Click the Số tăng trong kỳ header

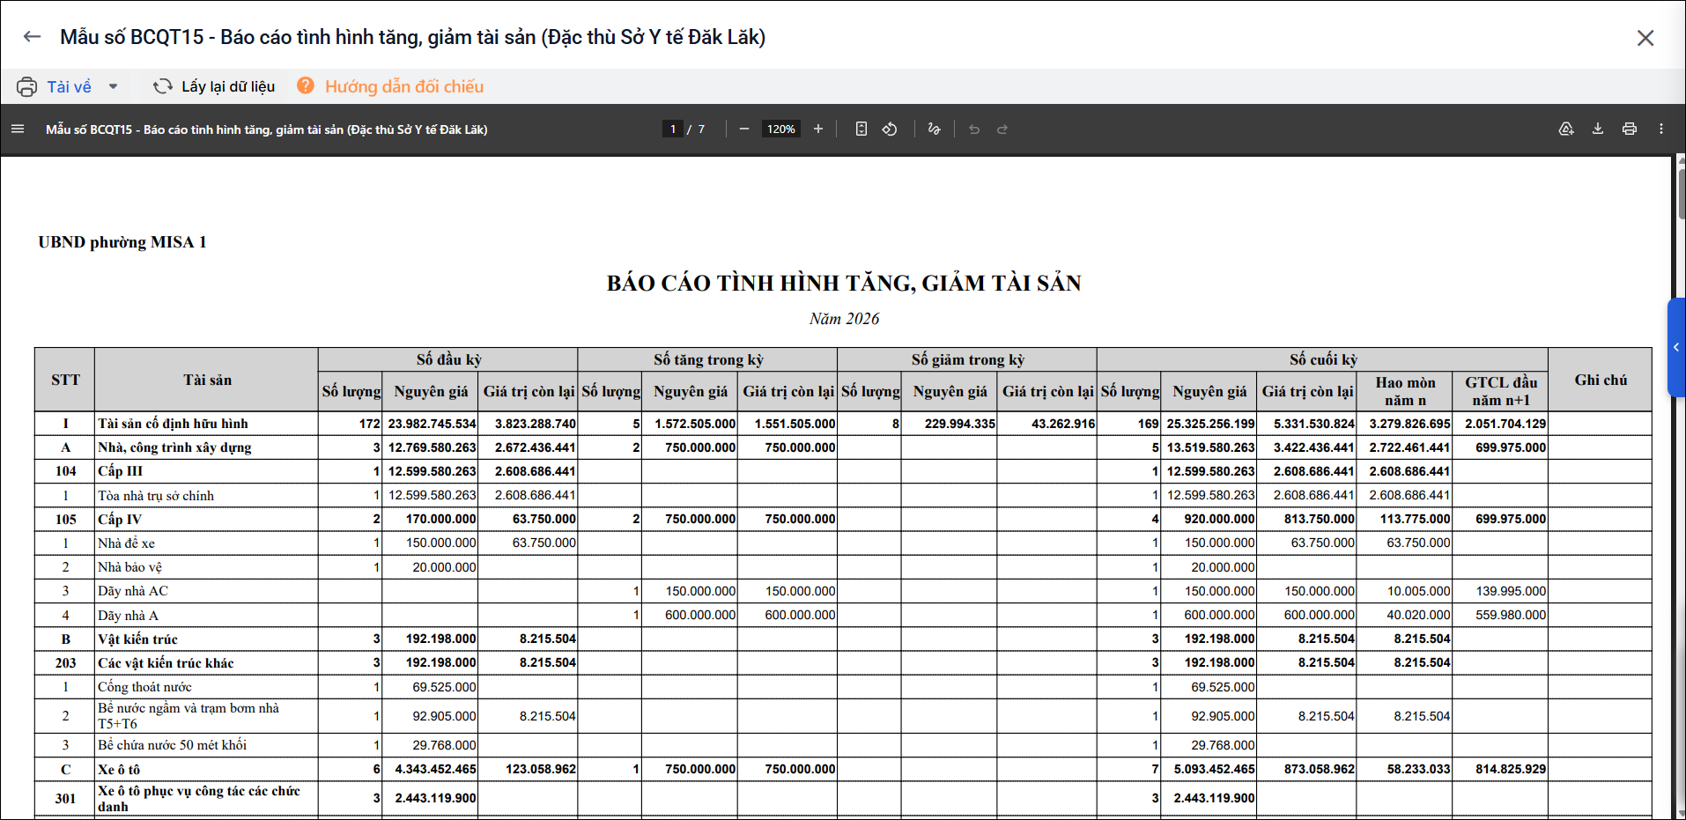[x=708, y=359]
